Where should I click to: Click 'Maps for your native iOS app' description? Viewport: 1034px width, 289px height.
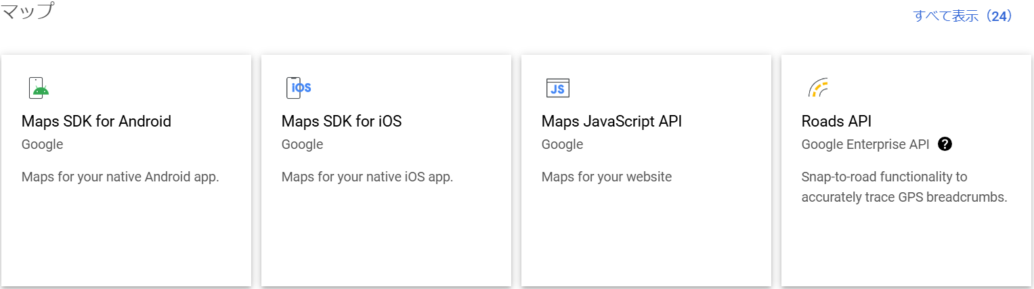tap(367, 177)
